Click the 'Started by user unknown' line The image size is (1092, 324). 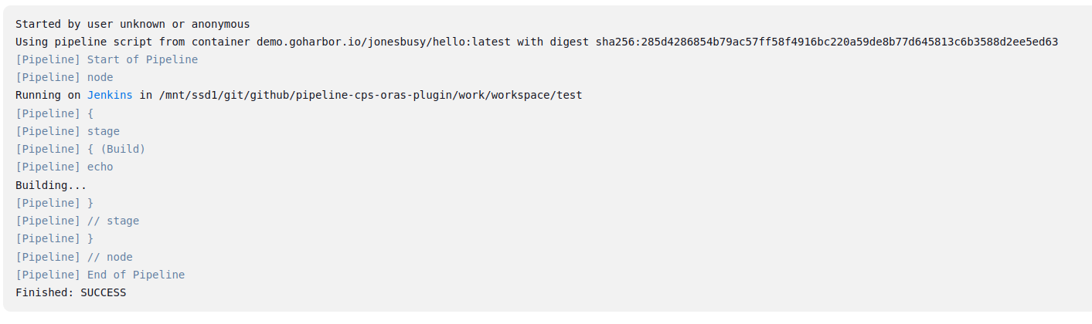[132, 24]
